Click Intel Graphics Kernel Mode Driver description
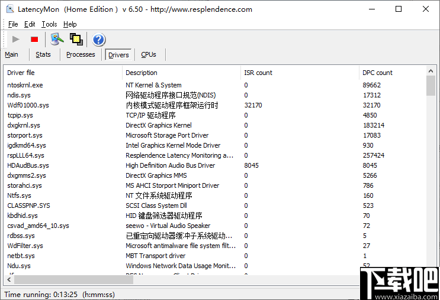 [173, 145]
